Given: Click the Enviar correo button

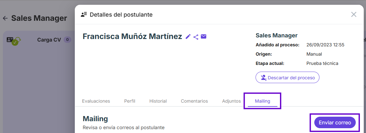Looking at the screenshot, I should click(335, 122).
